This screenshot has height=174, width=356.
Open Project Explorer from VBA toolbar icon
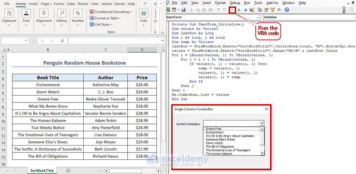click(260, 10)
